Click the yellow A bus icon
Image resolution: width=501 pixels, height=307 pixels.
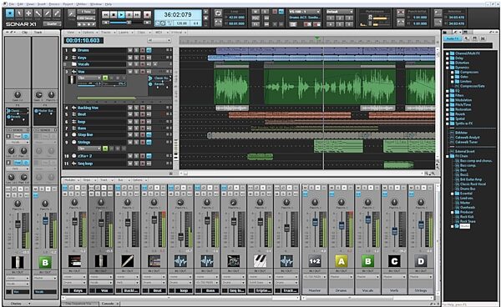(342, 261)
